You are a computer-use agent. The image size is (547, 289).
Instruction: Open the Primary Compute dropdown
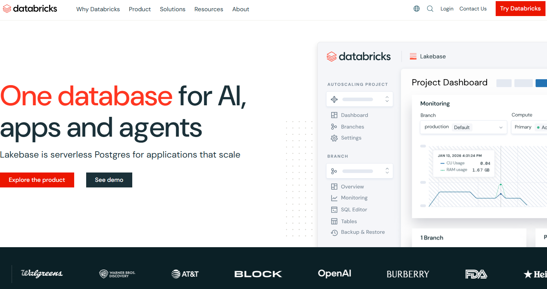coord(529,127)
